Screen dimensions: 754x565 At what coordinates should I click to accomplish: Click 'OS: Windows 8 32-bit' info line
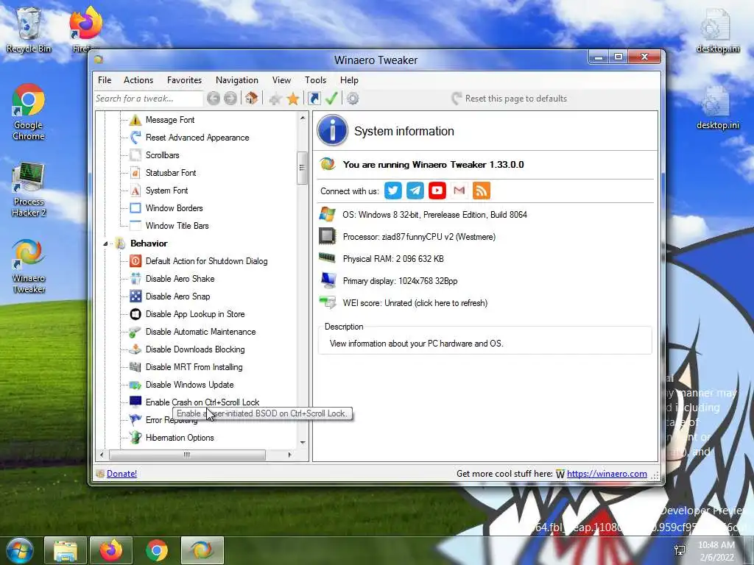434,215
